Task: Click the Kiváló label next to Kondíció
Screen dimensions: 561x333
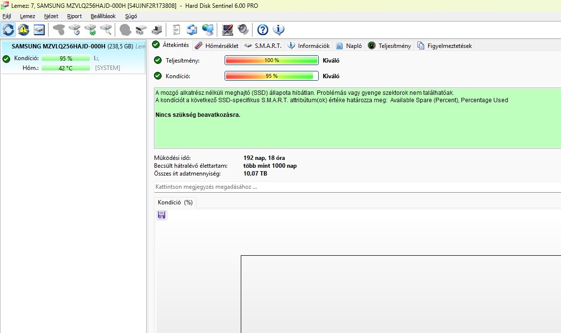Action: pos(331,76)
